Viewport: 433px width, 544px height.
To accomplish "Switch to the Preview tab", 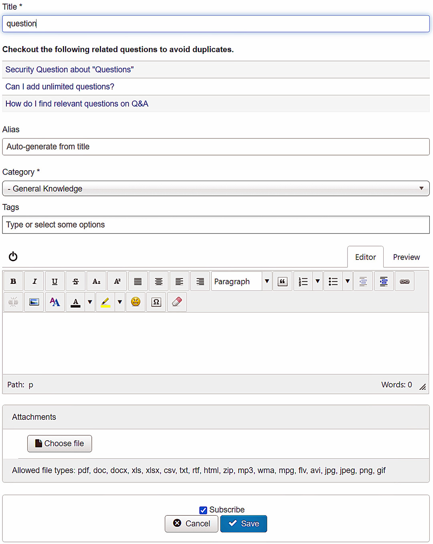I will 406,257.
